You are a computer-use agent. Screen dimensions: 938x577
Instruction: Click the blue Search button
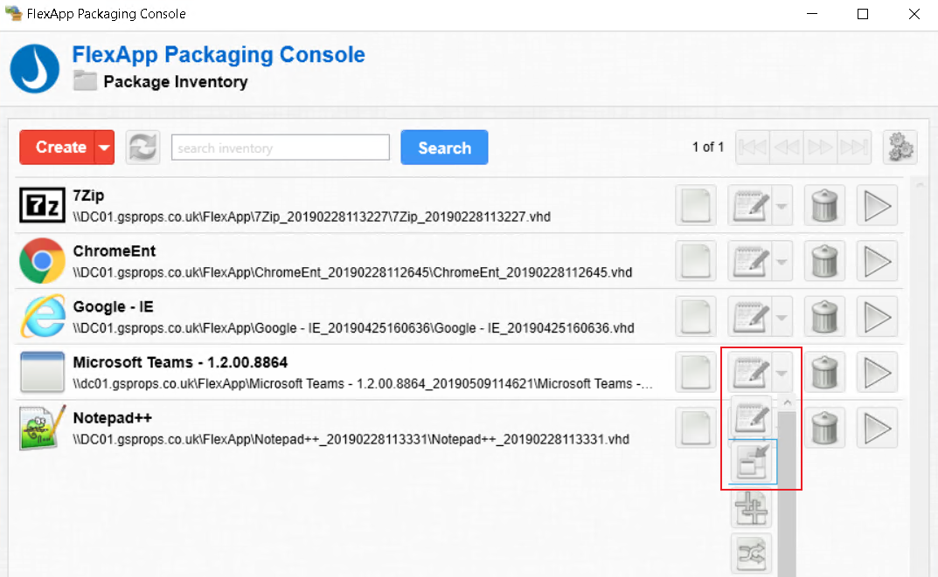click(444, 148)
